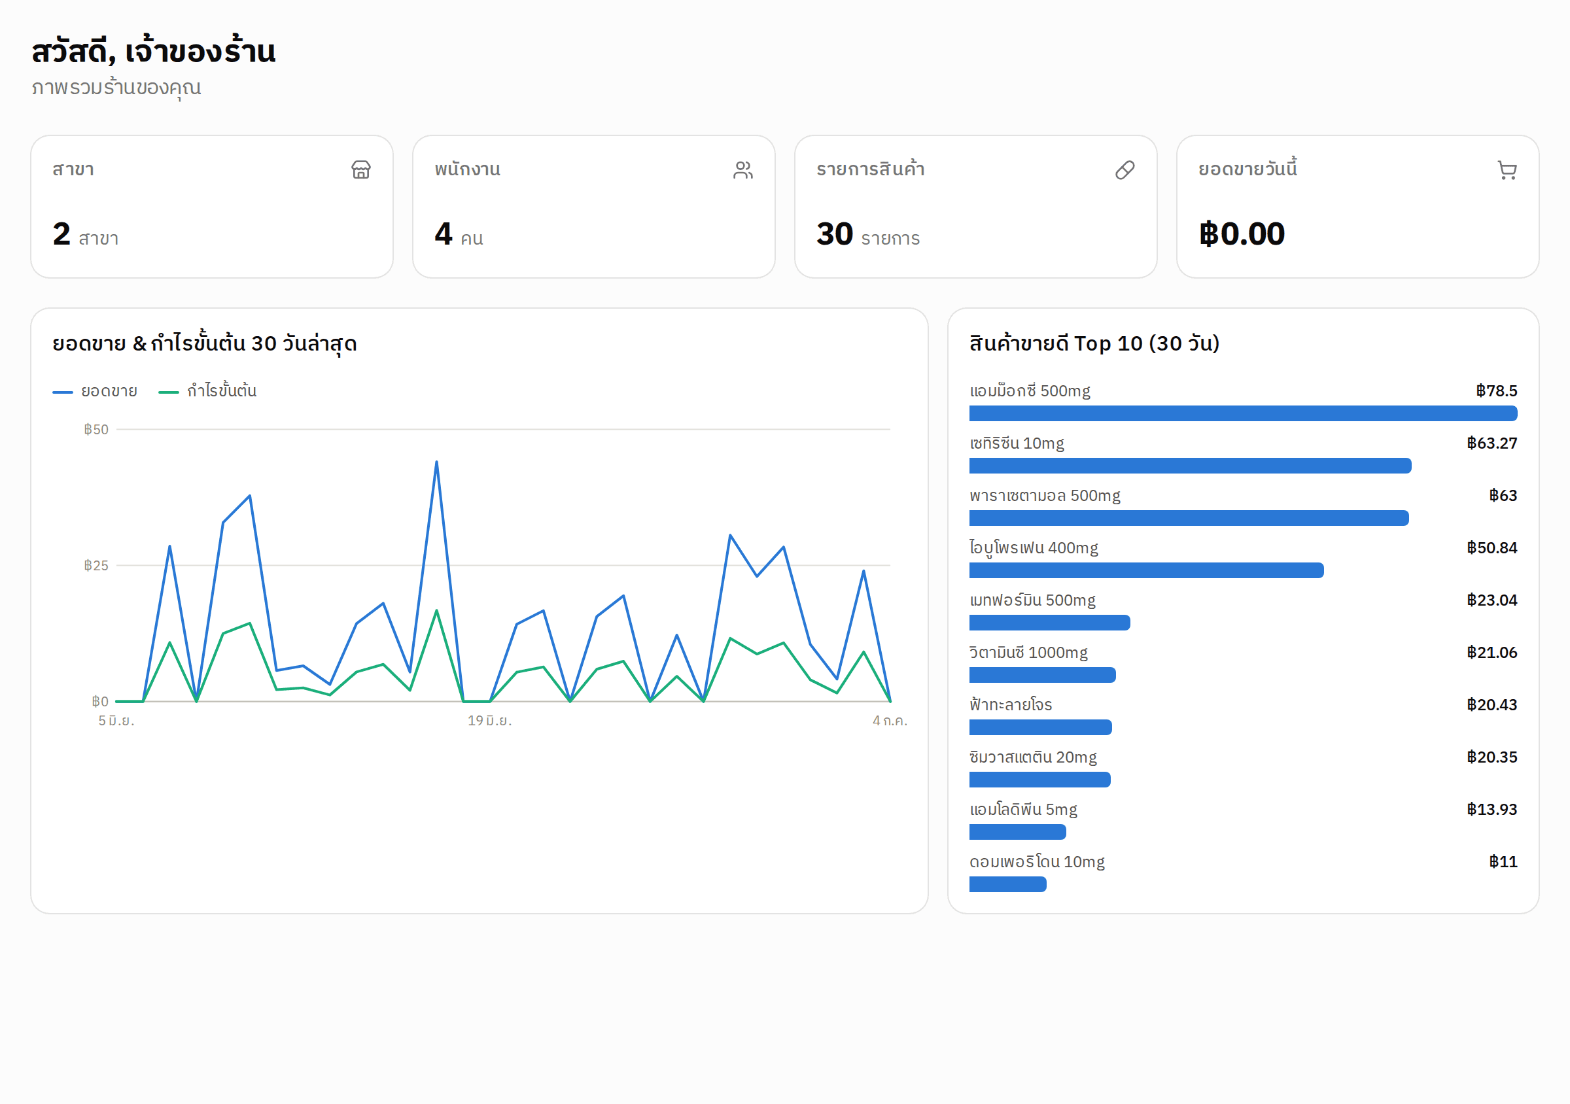Image resolution: width=1570 pixels, height=1104 pixels.
Task: Toggle the ยอดขาย legend item
Action: [x=95, y=391]
